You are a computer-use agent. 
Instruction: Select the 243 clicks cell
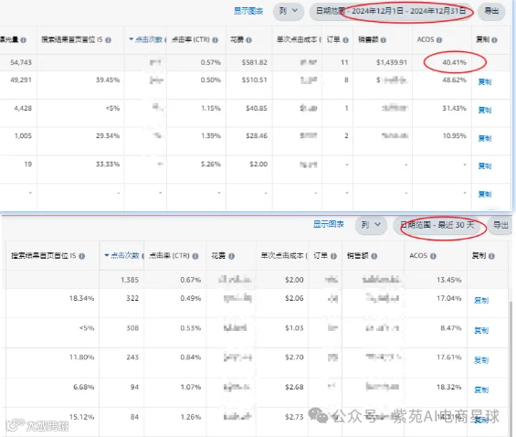(x=132, y=357)
